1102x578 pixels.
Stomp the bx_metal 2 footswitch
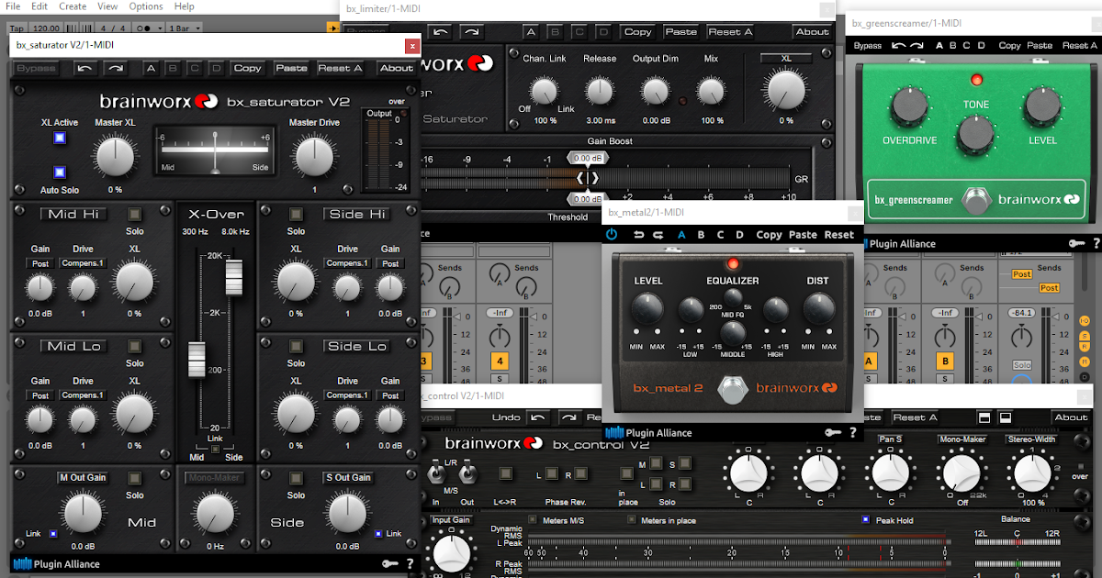coord(733,389)
